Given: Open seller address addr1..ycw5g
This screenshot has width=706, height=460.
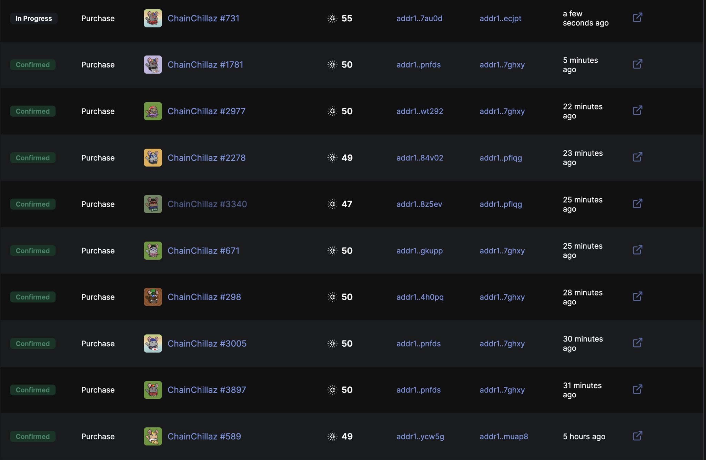Looking at the screenshot, I should [x=420, y=437].
